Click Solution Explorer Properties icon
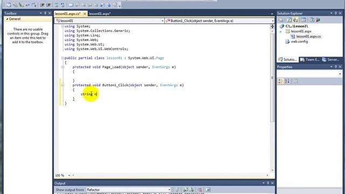 click(281, 20)
